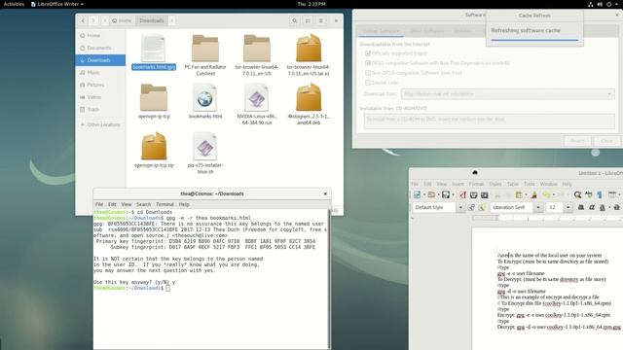
Task: Open Other Locations in Files sidebar
Action: coord(100,124)
